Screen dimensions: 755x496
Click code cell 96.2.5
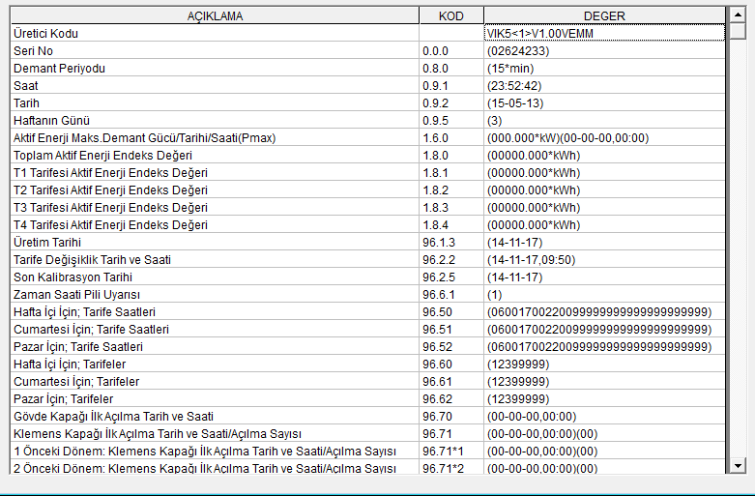(x=451, y=277)
